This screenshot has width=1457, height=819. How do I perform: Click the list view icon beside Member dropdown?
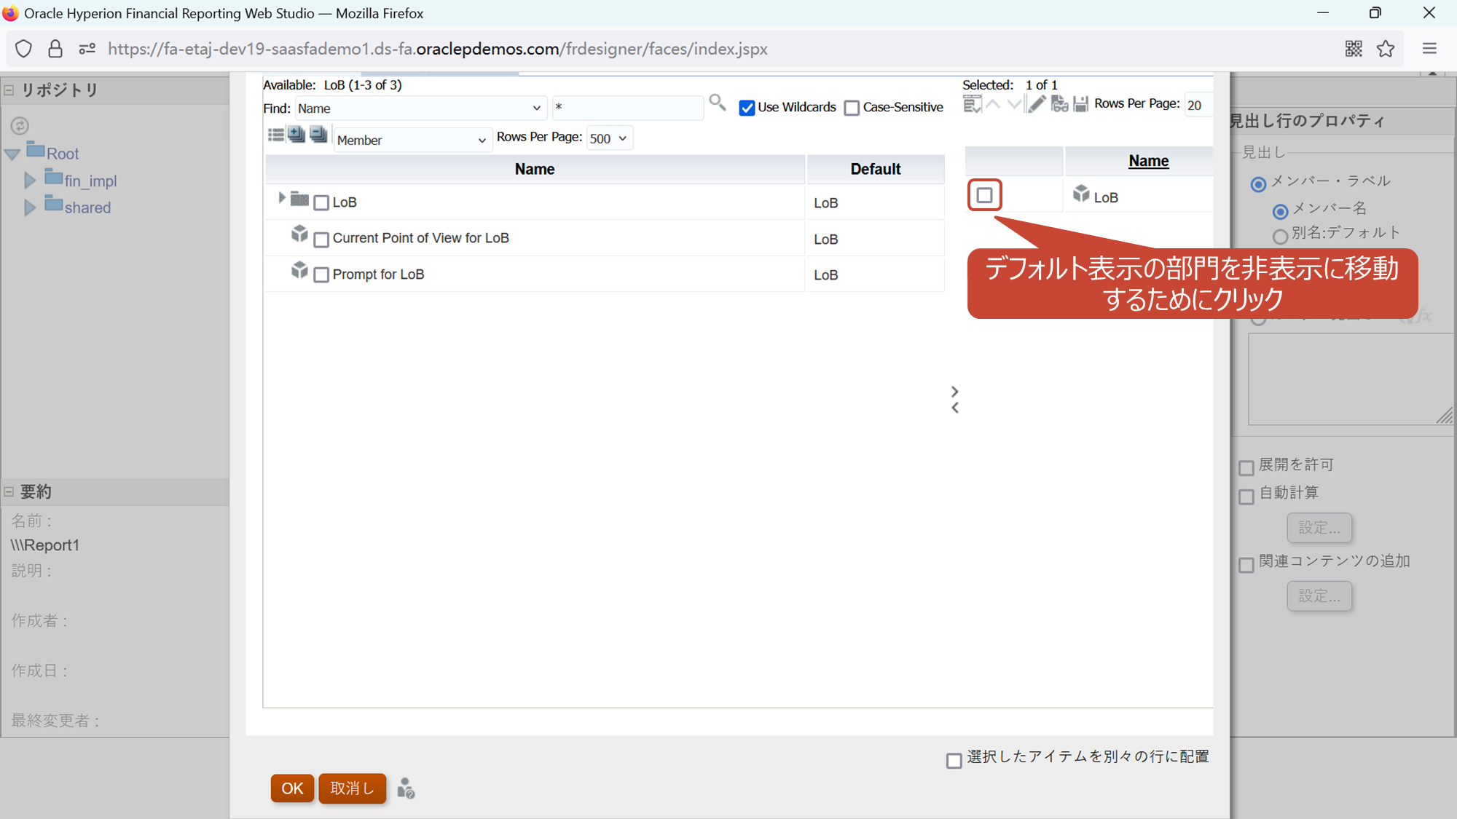pyautogui.click(x=275, y=135)
